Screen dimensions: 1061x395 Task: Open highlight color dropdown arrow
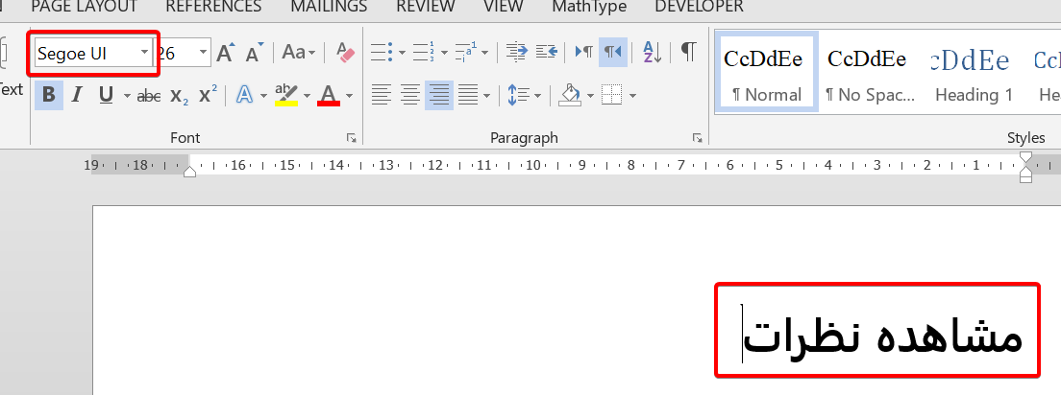[x=307, y=96]
